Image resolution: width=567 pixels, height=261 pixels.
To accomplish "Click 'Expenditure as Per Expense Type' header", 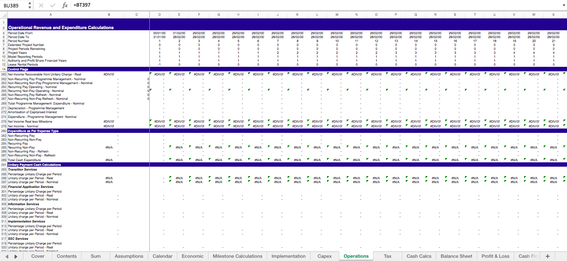I will pos(33,131).
